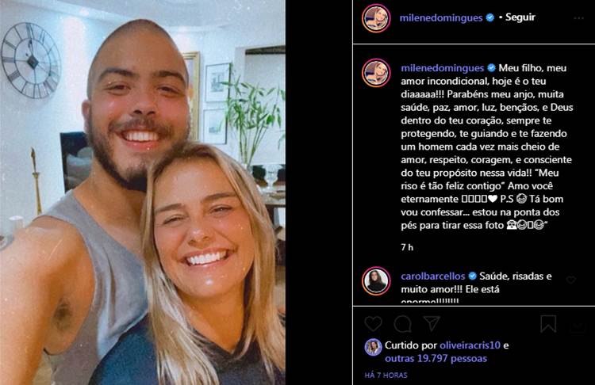Share post with paper plane icon
This screenshot has width=595, height=385.
coord(432,323)
